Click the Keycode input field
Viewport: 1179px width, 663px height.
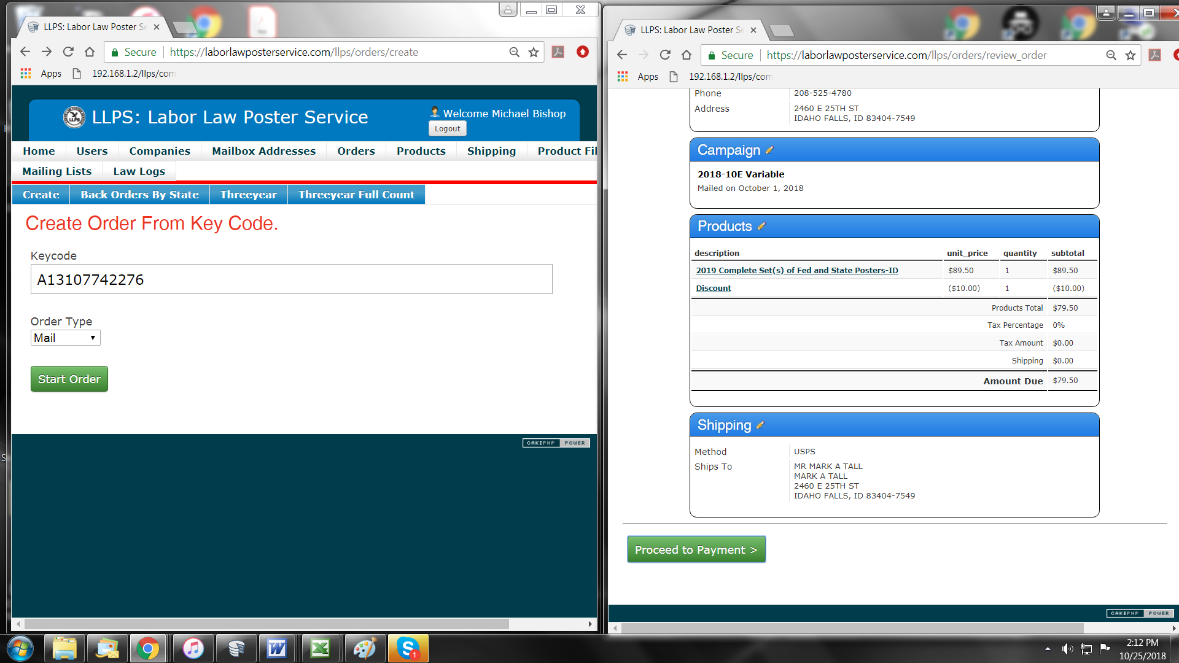point(291,279)
